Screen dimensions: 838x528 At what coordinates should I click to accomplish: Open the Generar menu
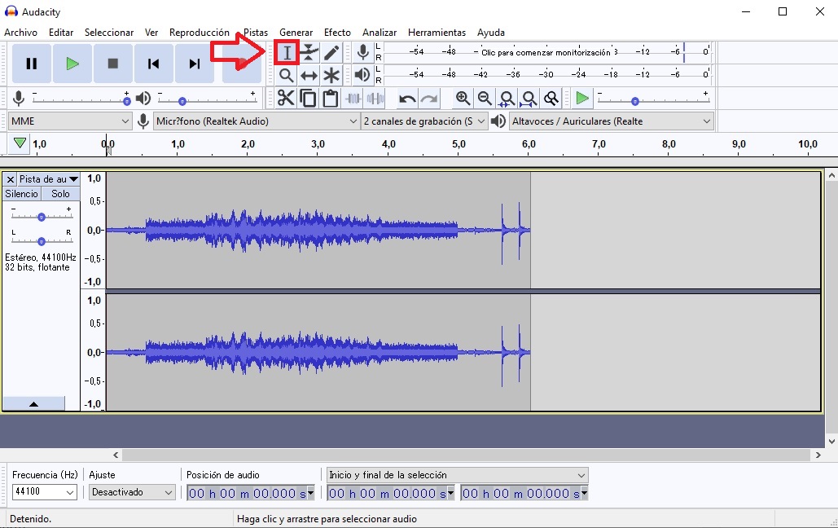(x=296, y=33)
